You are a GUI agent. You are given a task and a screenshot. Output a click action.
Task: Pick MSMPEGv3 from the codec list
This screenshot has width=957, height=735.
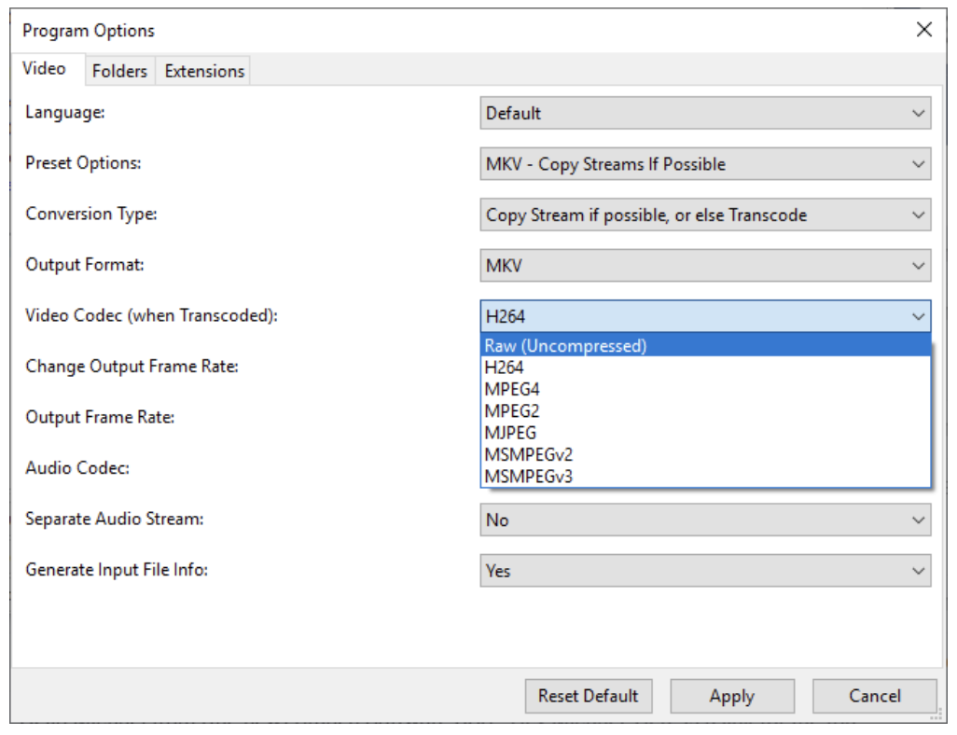pos(705,476)
